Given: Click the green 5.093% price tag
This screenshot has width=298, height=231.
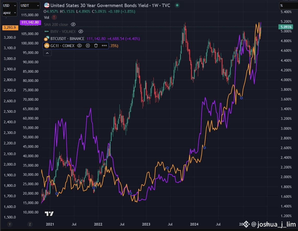Looking at the screenshot, I should point(286,27).
